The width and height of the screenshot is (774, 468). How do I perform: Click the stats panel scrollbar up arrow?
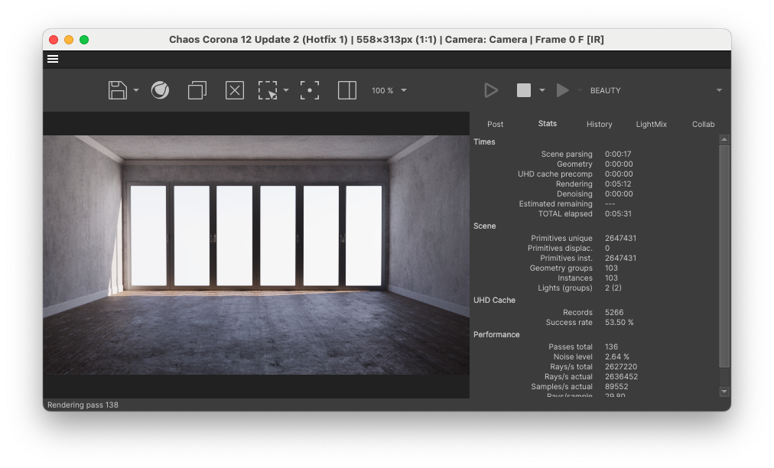point(724,140)
